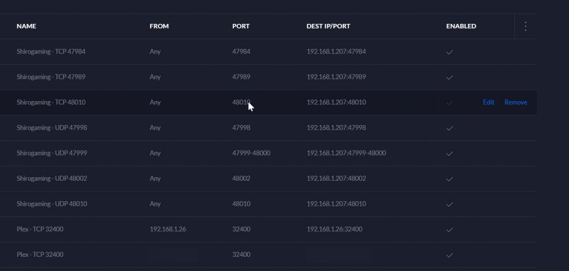Viewport: 569px width, 271px height.
Task: Select the Shirogaming - UDP 47999 row name
Action: 52,153
